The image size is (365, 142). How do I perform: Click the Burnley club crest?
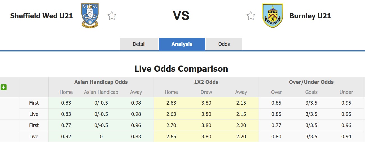tap(272, 16)
